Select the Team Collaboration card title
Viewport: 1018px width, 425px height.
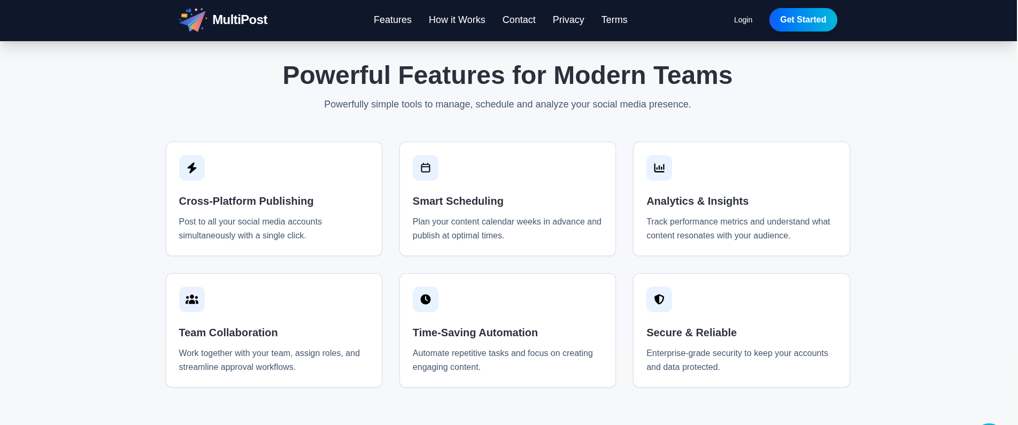tap(228, 333)
